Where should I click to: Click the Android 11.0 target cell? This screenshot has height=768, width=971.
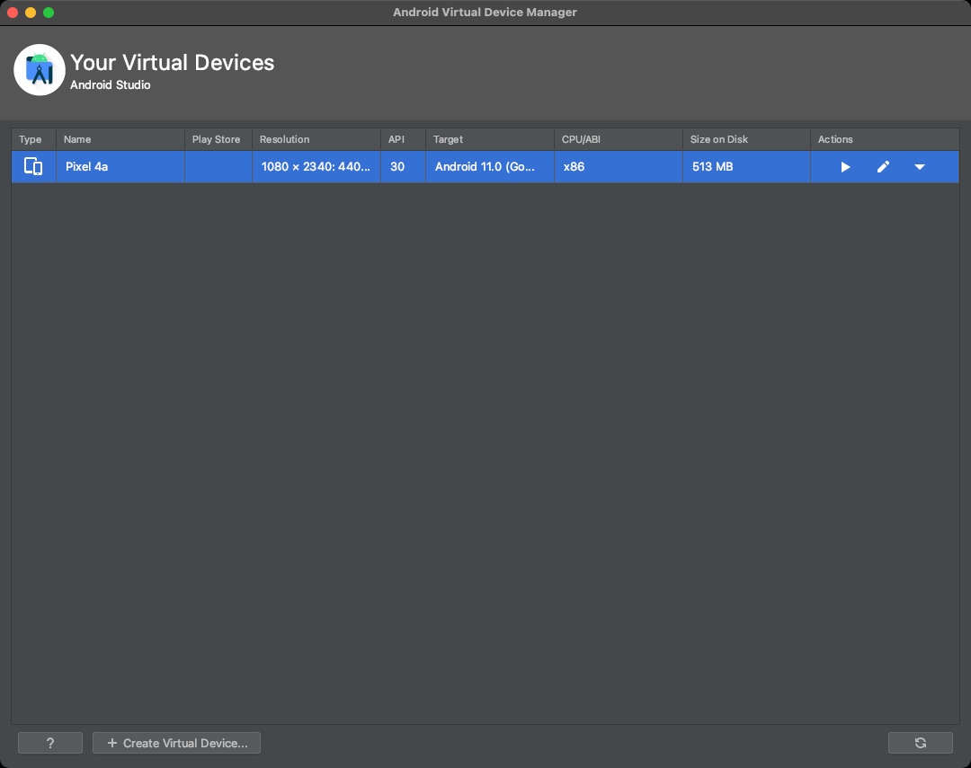490,166
